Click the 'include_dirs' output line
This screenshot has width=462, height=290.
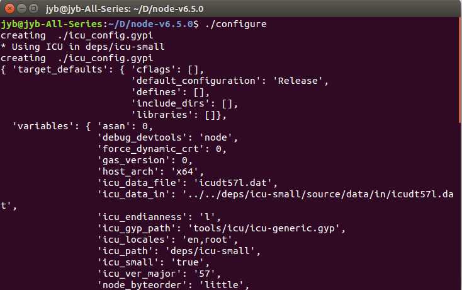[x=184, y=103]
